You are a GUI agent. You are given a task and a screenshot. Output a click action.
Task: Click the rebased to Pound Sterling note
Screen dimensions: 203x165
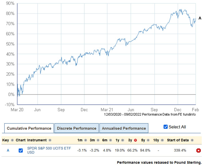[x=159, y=163]
